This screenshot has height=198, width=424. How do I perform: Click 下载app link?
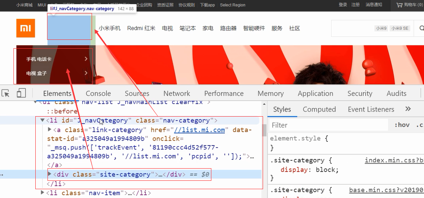point(208,5)
